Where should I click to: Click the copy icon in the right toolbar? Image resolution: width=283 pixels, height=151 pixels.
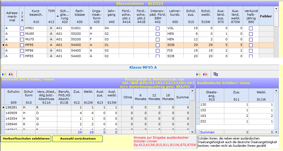[x=216, y=74]
